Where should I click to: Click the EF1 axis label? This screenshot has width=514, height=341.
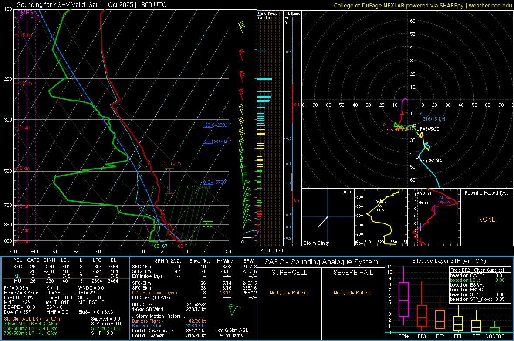point(458,336)
